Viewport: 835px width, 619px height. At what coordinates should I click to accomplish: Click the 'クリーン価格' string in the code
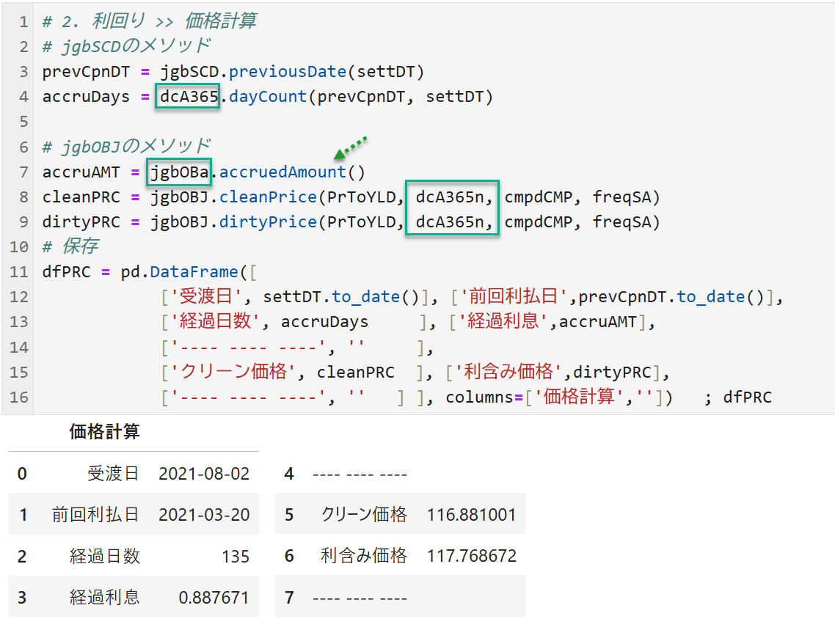[233, 372]
